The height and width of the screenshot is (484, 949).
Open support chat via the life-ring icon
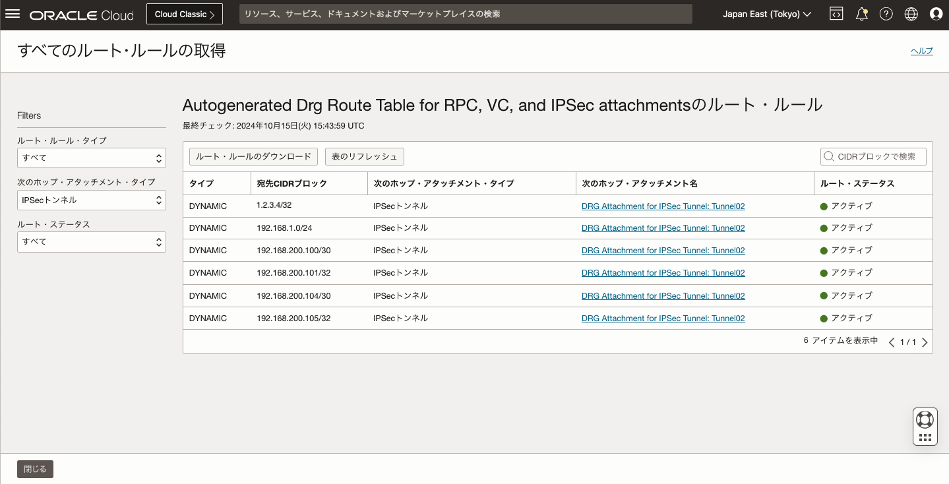pyautogui.click(x=925, y=419)
